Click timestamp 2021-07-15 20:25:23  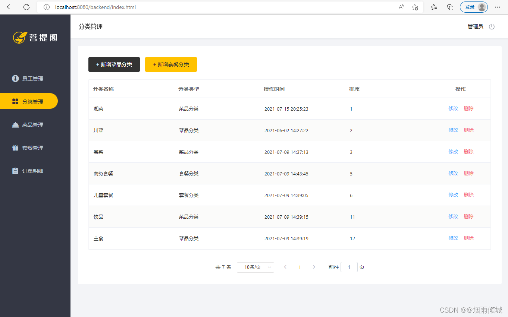[286, 109]
